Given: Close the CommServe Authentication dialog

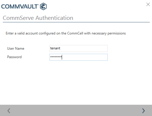Looking at the screenshot, I should tap(148, 4).
